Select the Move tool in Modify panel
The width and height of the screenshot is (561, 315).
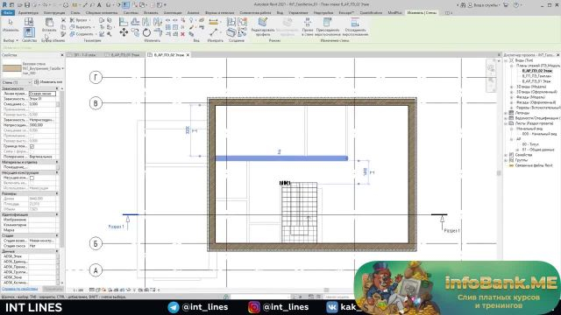tap(124, 33)
